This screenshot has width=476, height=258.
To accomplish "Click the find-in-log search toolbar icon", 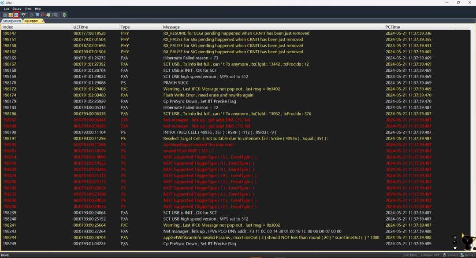I will 56,15.
